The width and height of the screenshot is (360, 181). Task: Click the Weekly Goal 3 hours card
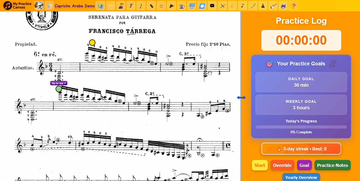(x=301, y=105)
